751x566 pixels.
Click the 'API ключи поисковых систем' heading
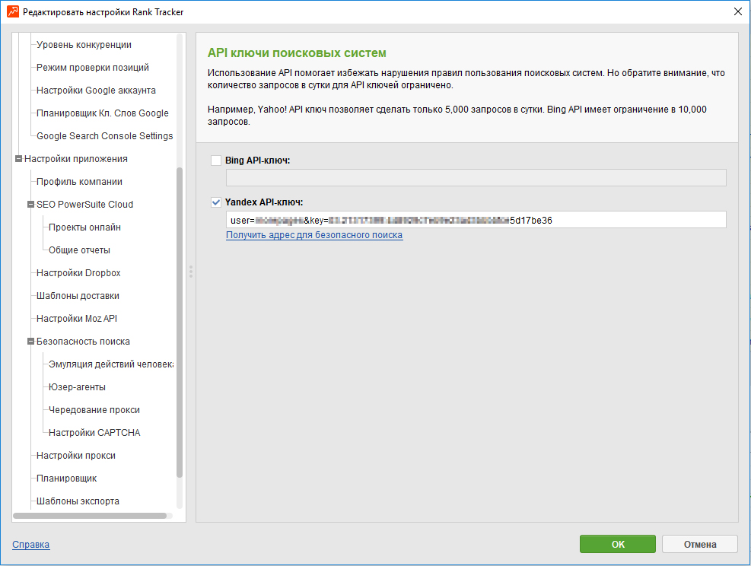pos(297,53)
